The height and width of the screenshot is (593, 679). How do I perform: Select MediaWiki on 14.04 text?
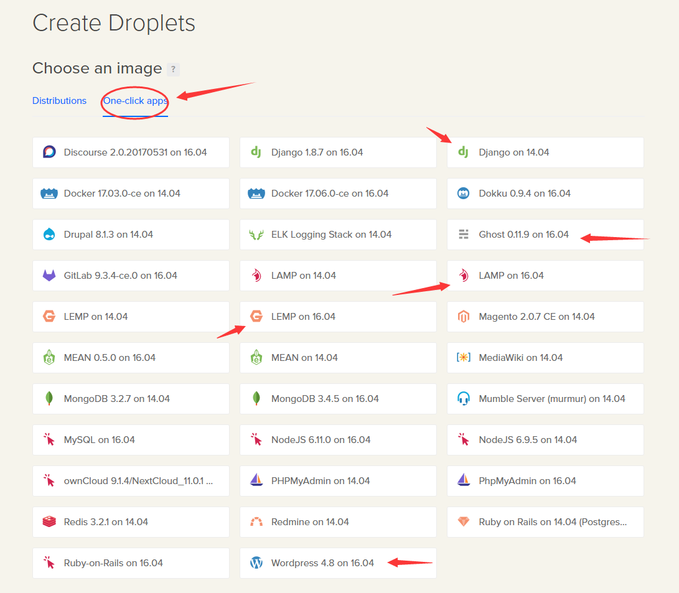coord(520,358)
